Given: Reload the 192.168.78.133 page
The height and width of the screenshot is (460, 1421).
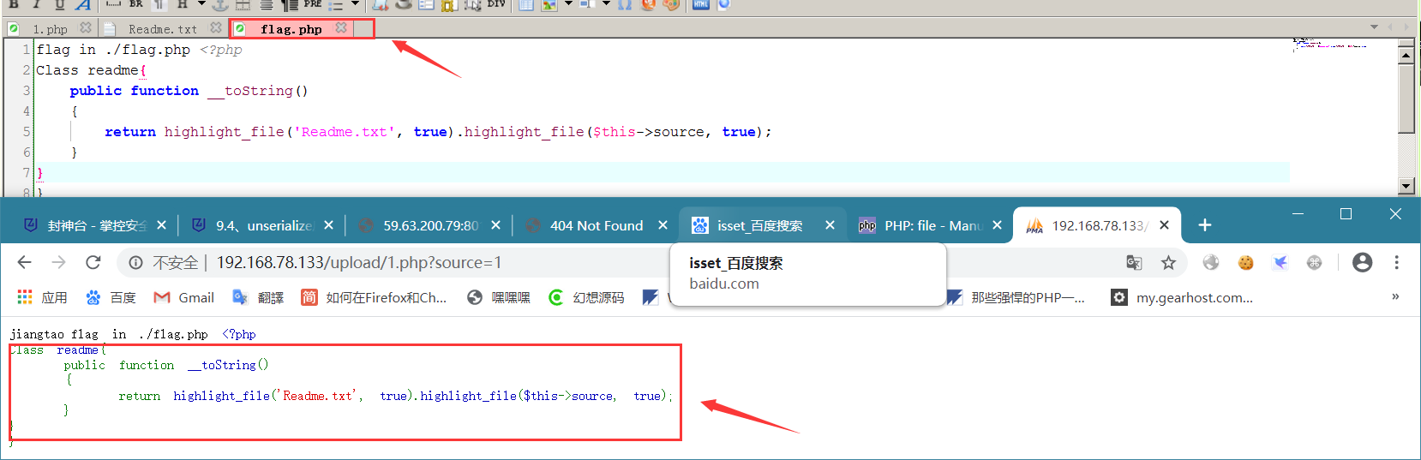Looking at the screenshot, I should [x=93, y=262].
